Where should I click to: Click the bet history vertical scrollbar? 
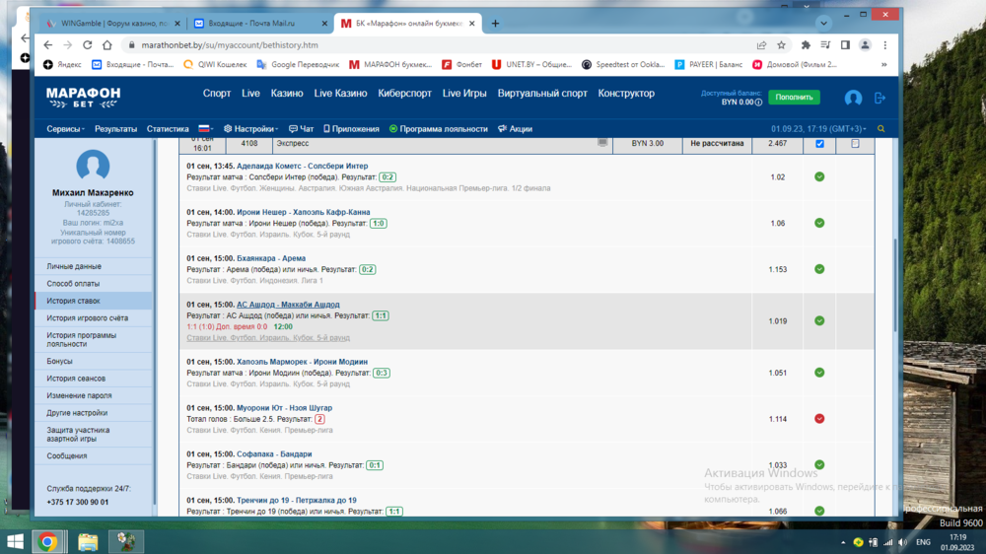click(x=893, y=296)
